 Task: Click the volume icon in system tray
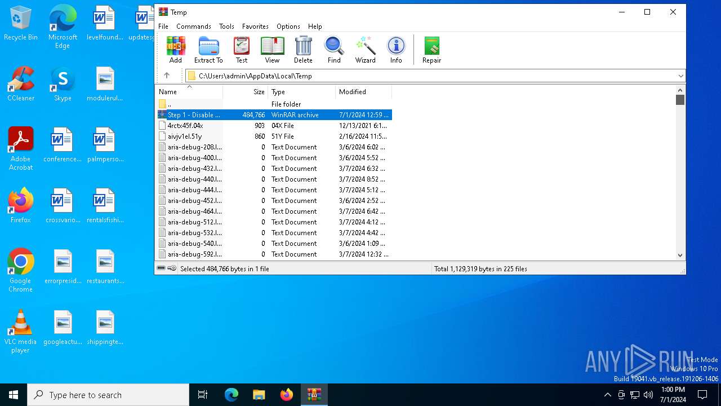tap(648, 395)
